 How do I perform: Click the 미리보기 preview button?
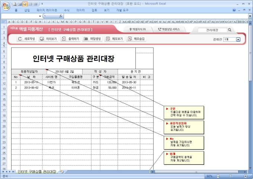tap(48, 39)
